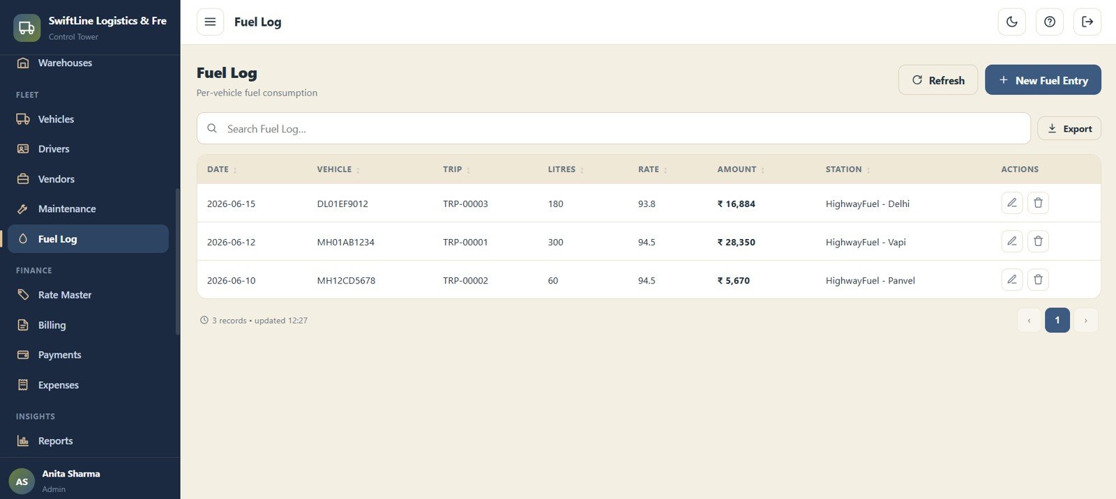Viewport: 1116px width, 499px height.
Task: Click amount ₹ 5,670 cell
Action: click(733, 281)
